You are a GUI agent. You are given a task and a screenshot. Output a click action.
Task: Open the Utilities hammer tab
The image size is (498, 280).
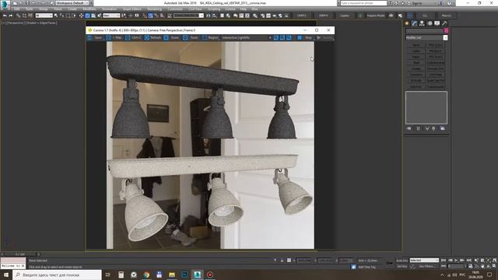click(x=444, y=23)
